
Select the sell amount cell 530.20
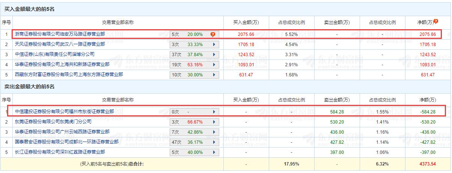pos(337,122)
